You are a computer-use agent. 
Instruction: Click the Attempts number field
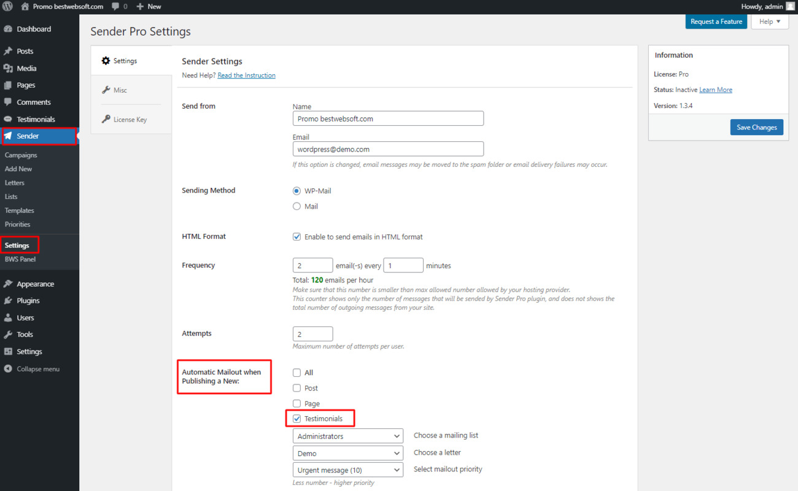point(313,333)
